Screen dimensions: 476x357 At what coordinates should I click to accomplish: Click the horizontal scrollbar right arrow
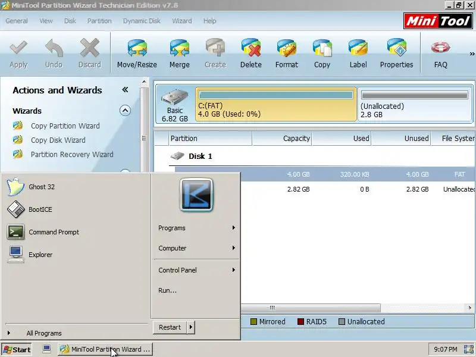pyautogui.click(x=469, y=308)
